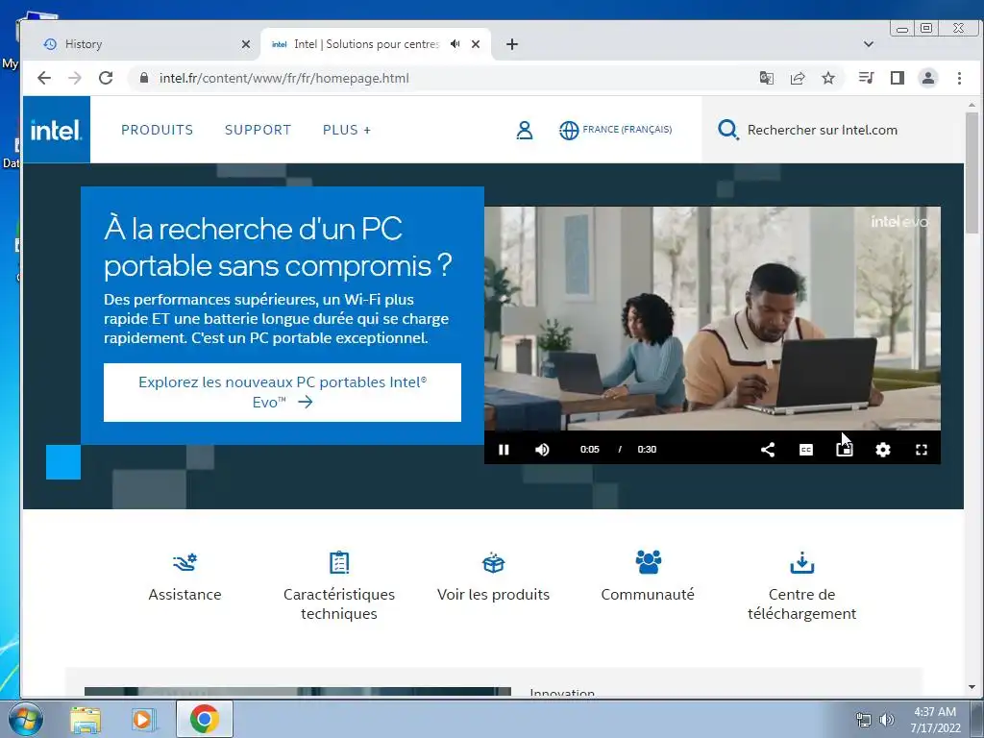Click Explorez les nouveaux PC portables Intel Evo
Image resolution: width=984 pixels, height=738 pixels.
point(283,392)
